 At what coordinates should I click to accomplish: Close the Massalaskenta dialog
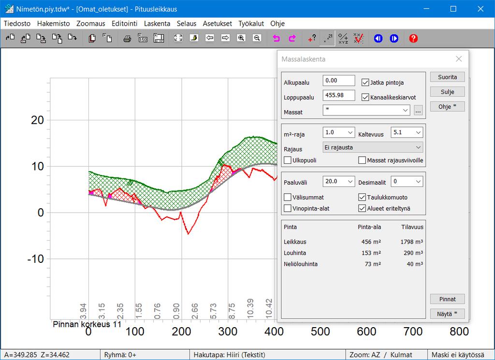click(x=459, y=59)
